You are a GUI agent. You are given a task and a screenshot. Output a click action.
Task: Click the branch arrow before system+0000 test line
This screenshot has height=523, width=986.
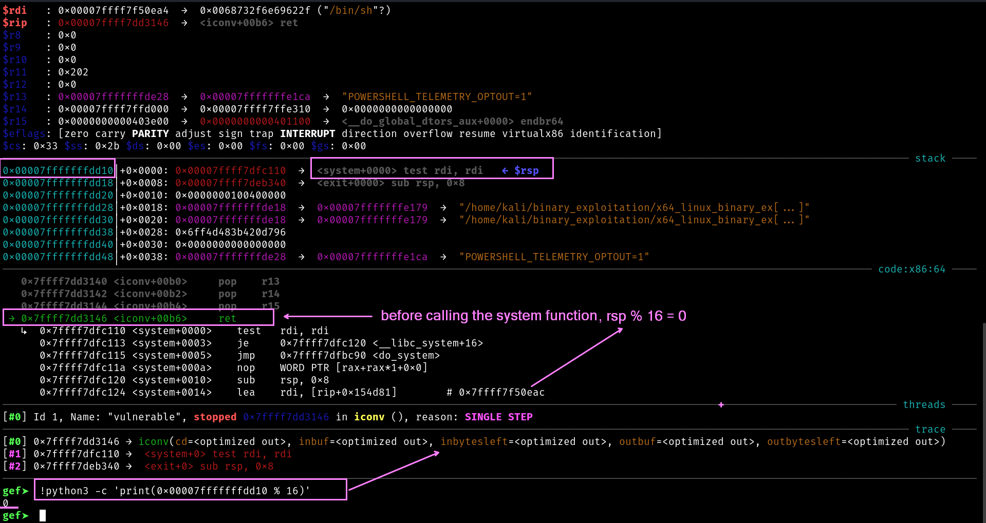coord(24,331)
